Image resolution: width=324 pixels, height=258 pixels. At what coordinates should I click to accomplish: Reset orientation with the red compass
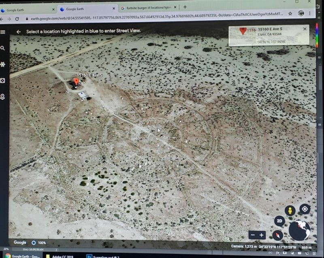tap(277, 235)
